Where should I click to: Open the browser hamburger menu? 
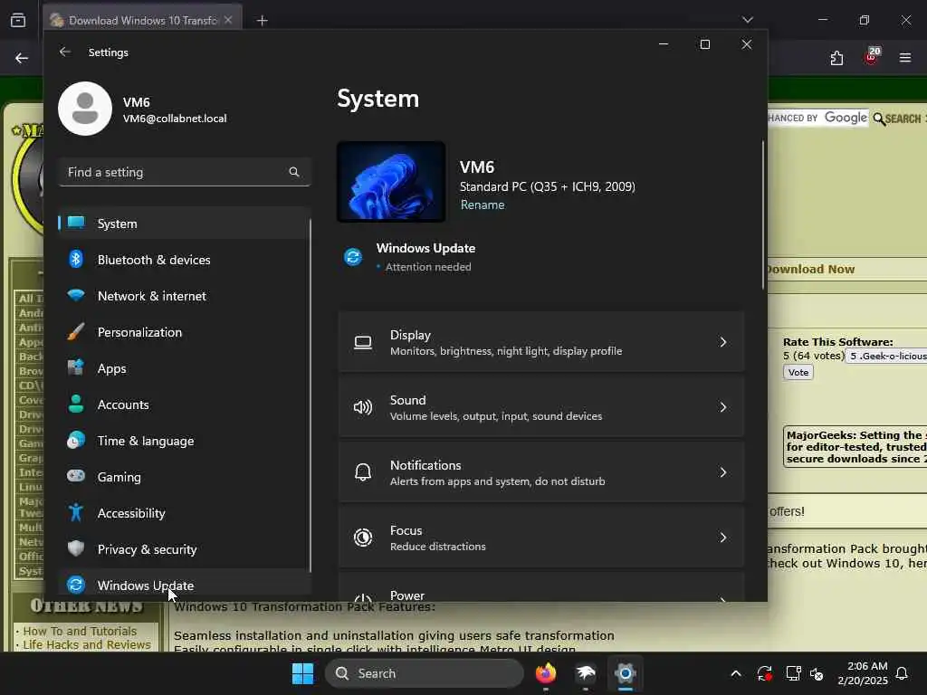[x=905, y=58]
